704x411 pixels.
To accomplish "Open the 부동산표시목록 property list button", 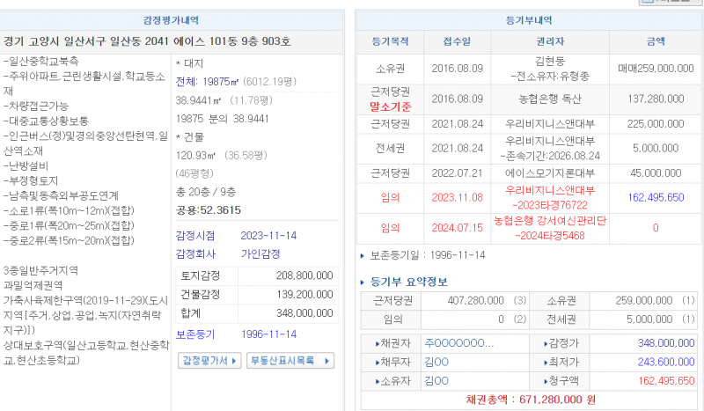I will coord(290,361).
